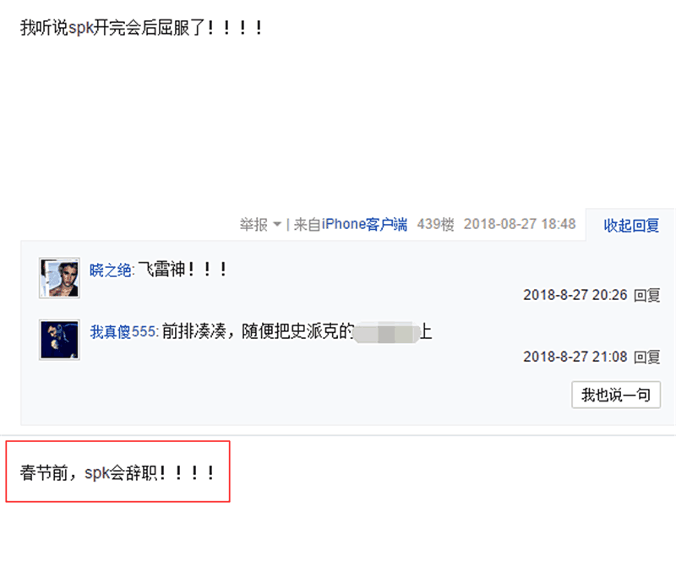
Task: Select the 439楼 floor label
Action: click(435, 224)
